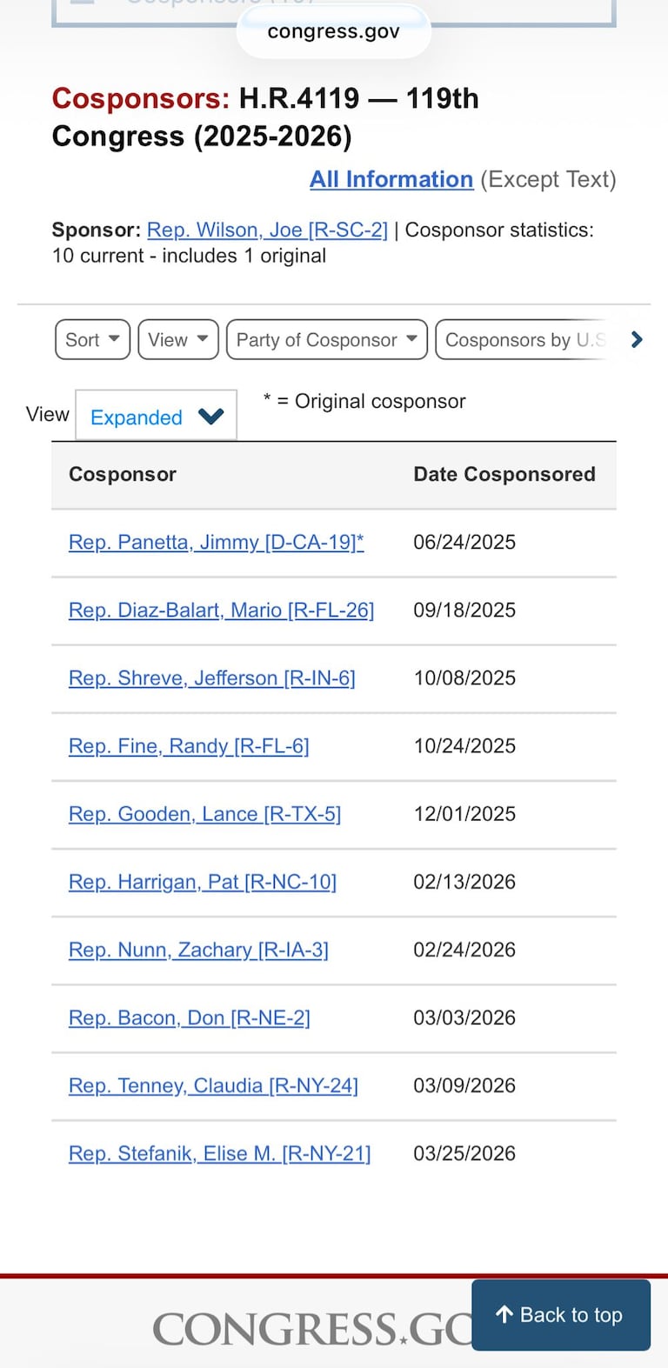Visit Rep. Nunn, Zachary link
The image size is (668, 1368).
pyautogui.click(x=198, y=949)
